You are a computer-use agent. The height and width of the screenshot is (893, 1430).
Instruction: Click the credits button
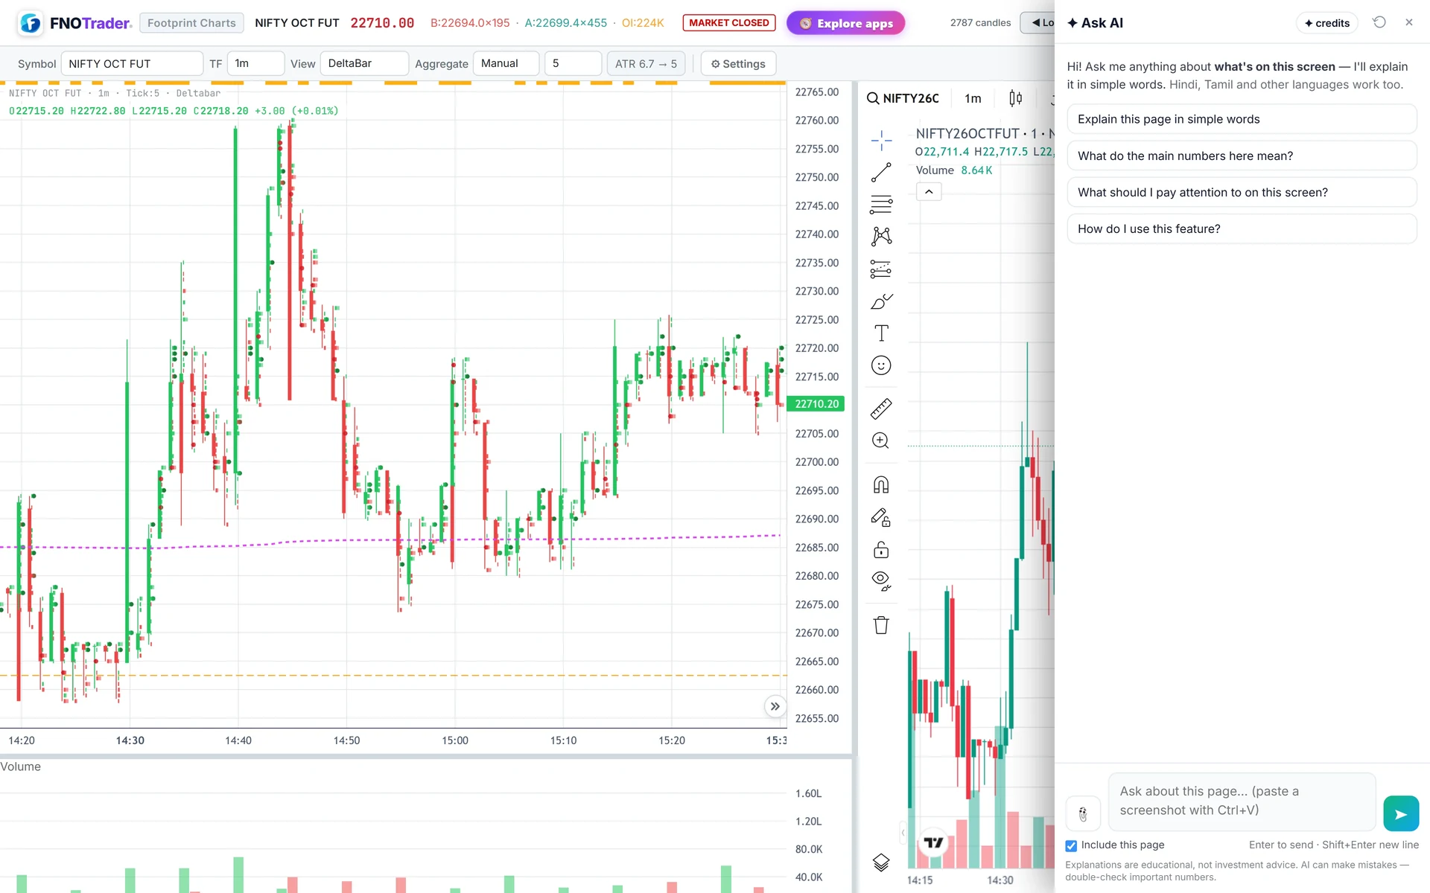pyautogui.click(x=1327, y=23)
